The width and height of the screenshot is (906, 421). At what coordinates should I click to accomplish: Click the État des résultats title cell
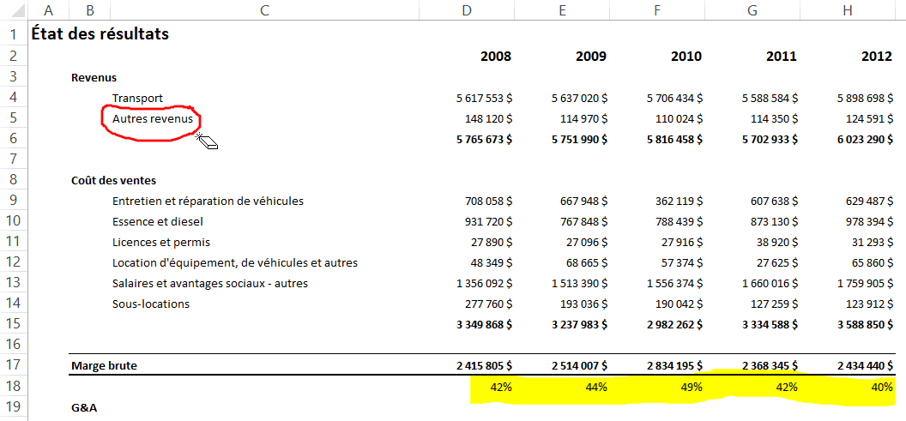click(x=100, y=34)
